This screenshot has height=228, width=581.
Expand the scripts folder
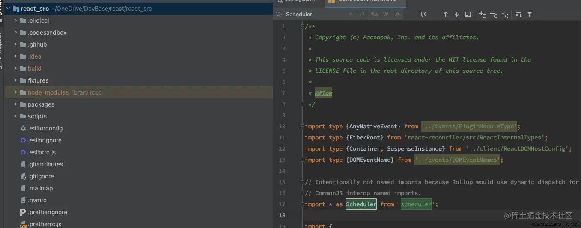click(x=16, y=116)
